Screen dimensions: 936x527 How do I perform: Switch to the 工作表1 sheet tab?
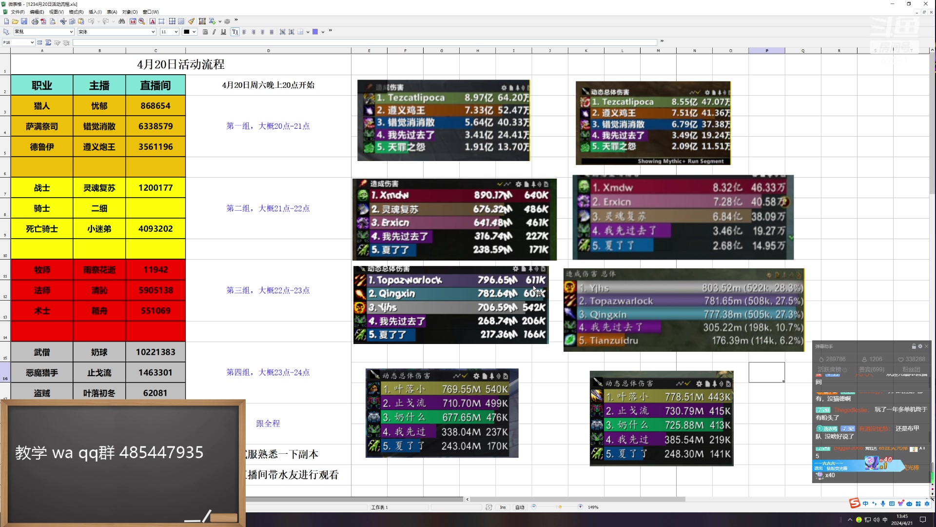[380, 507]
